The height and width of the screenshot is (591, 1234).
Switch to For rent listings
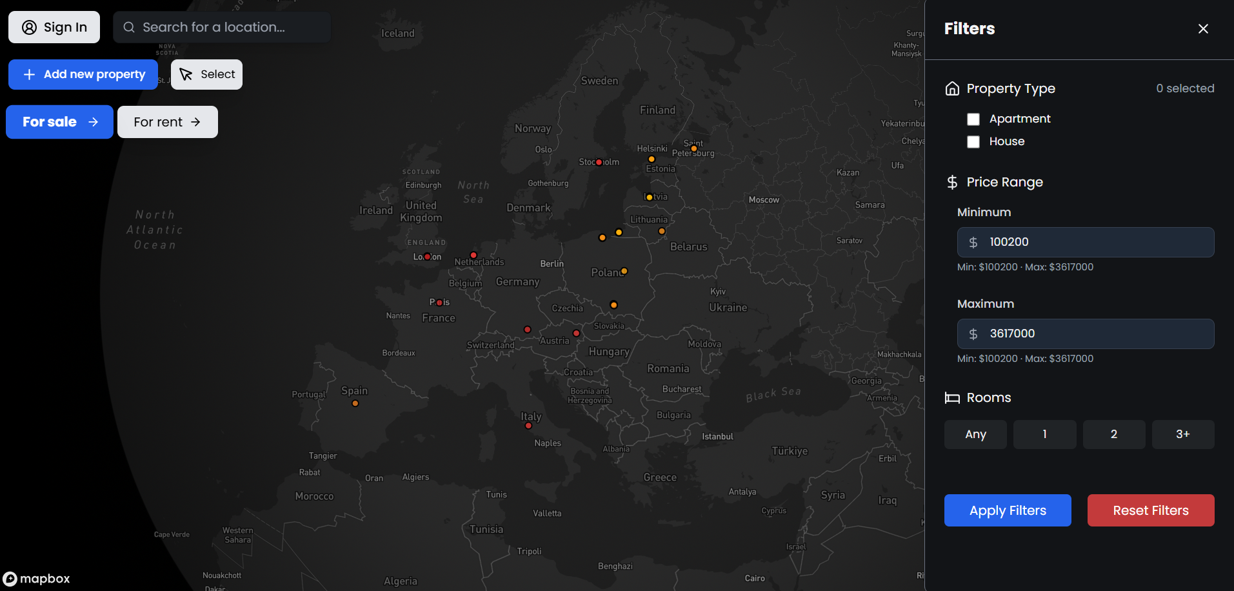tap(168, 122)
